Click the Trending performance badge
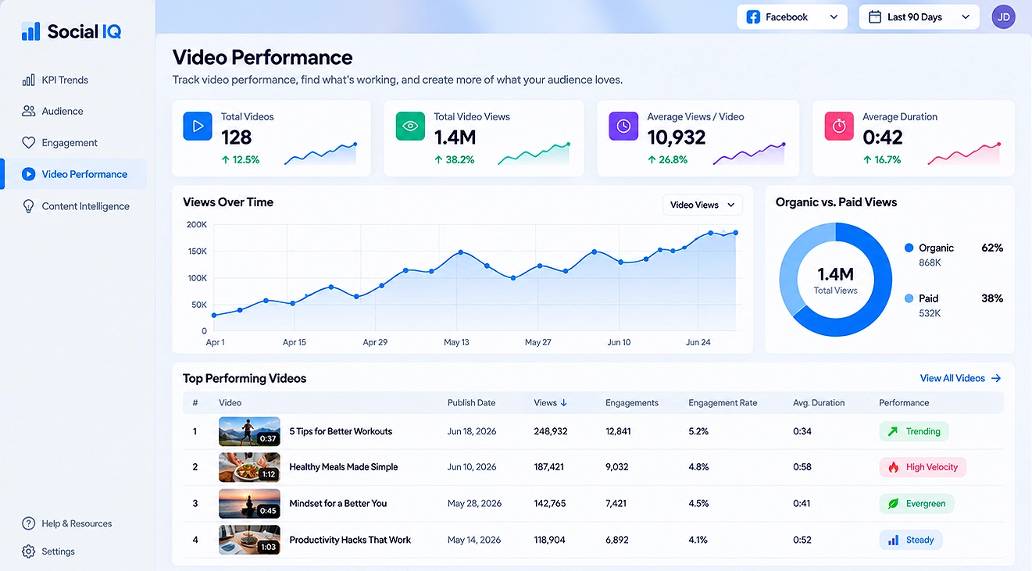 click(914, 431)
